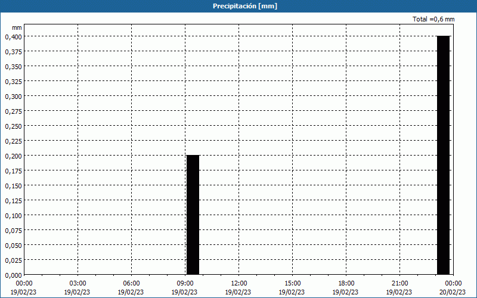Click the 0,150 y-axis value

(13, 186)
